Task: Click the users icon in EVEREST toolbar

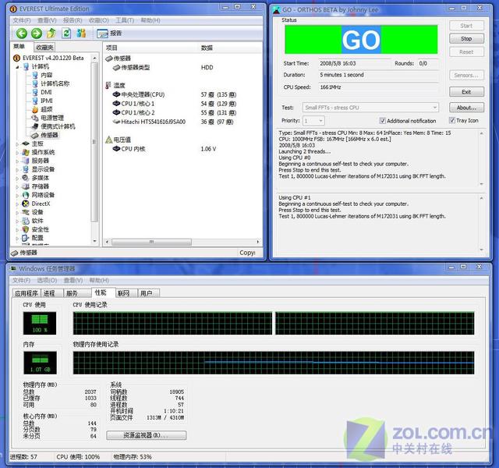Action: point(81,33)
